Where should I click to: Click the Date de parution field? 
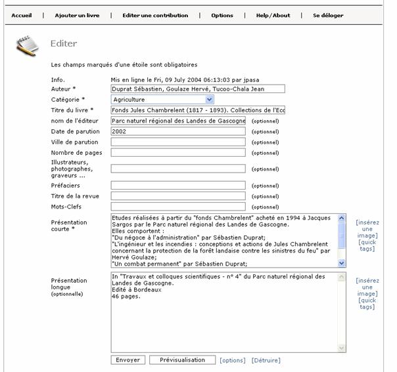pyautogui.click(x=178, y=131)
